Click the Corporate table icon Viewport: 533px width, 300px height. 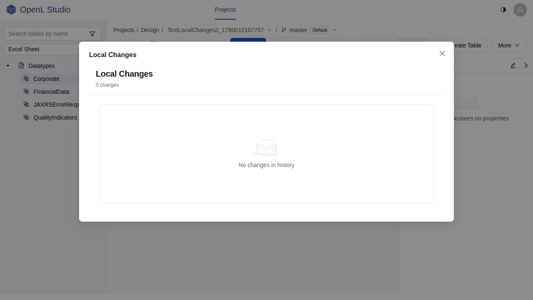tap(26, 78)
